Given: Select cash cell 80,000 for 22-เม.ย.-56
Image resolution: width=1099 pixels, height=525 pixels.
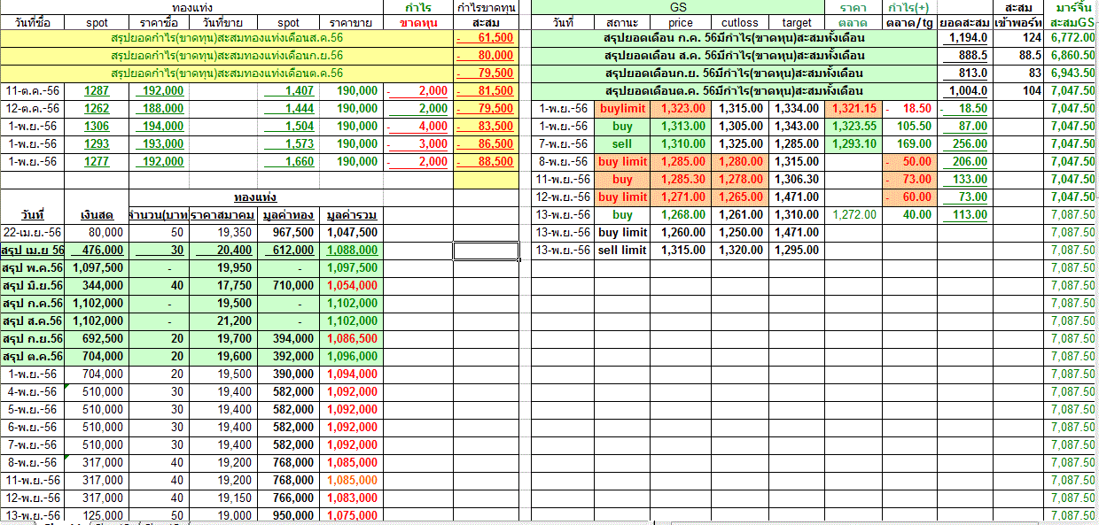Looking at the screenshot, I should coord(96,232).
